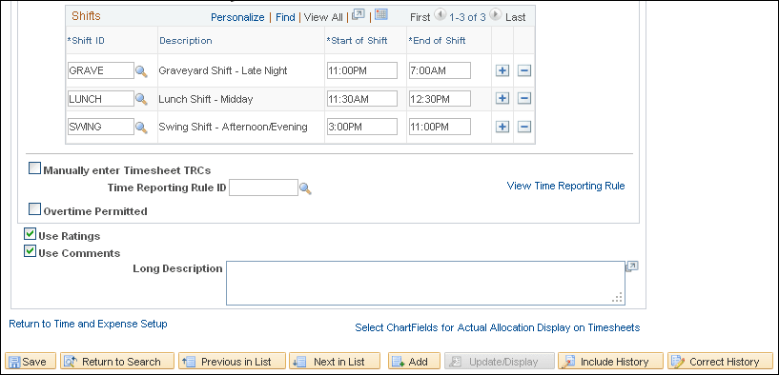Grab Long Description resize handle corner
The height and width of the screenshot is (375, 779).
(618, 298)
